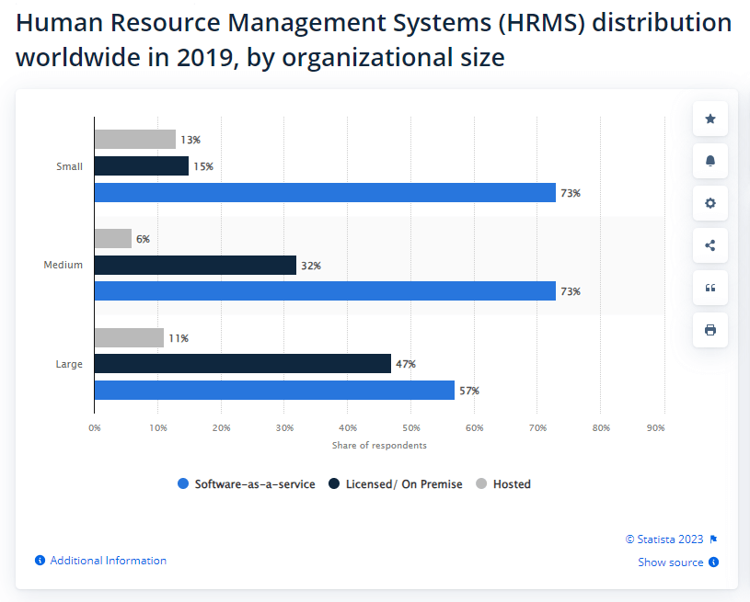750x602 pixels.
Task: Click the print icon
Action: pyautogui.click(x=710, y=330)
